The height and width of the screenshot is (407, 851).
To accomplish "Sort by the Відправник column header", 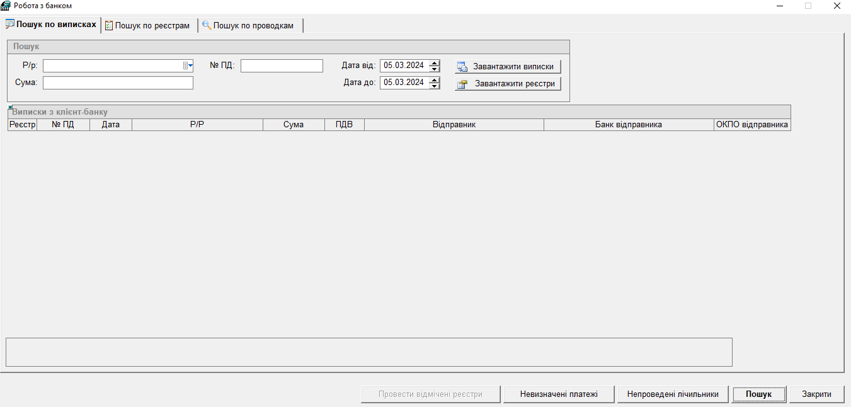I will click(454, 125).
